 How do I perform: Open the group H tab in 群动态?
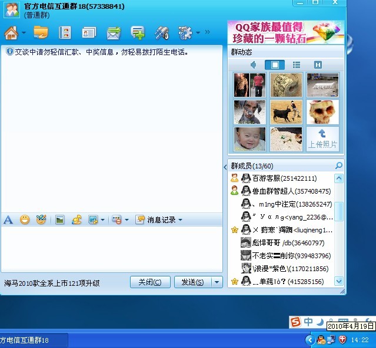(x=318, y=65)
